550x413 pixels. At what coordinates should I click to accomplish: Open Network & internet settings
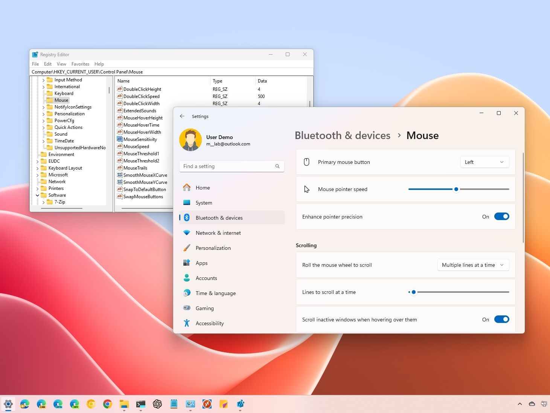coord(218,233)
